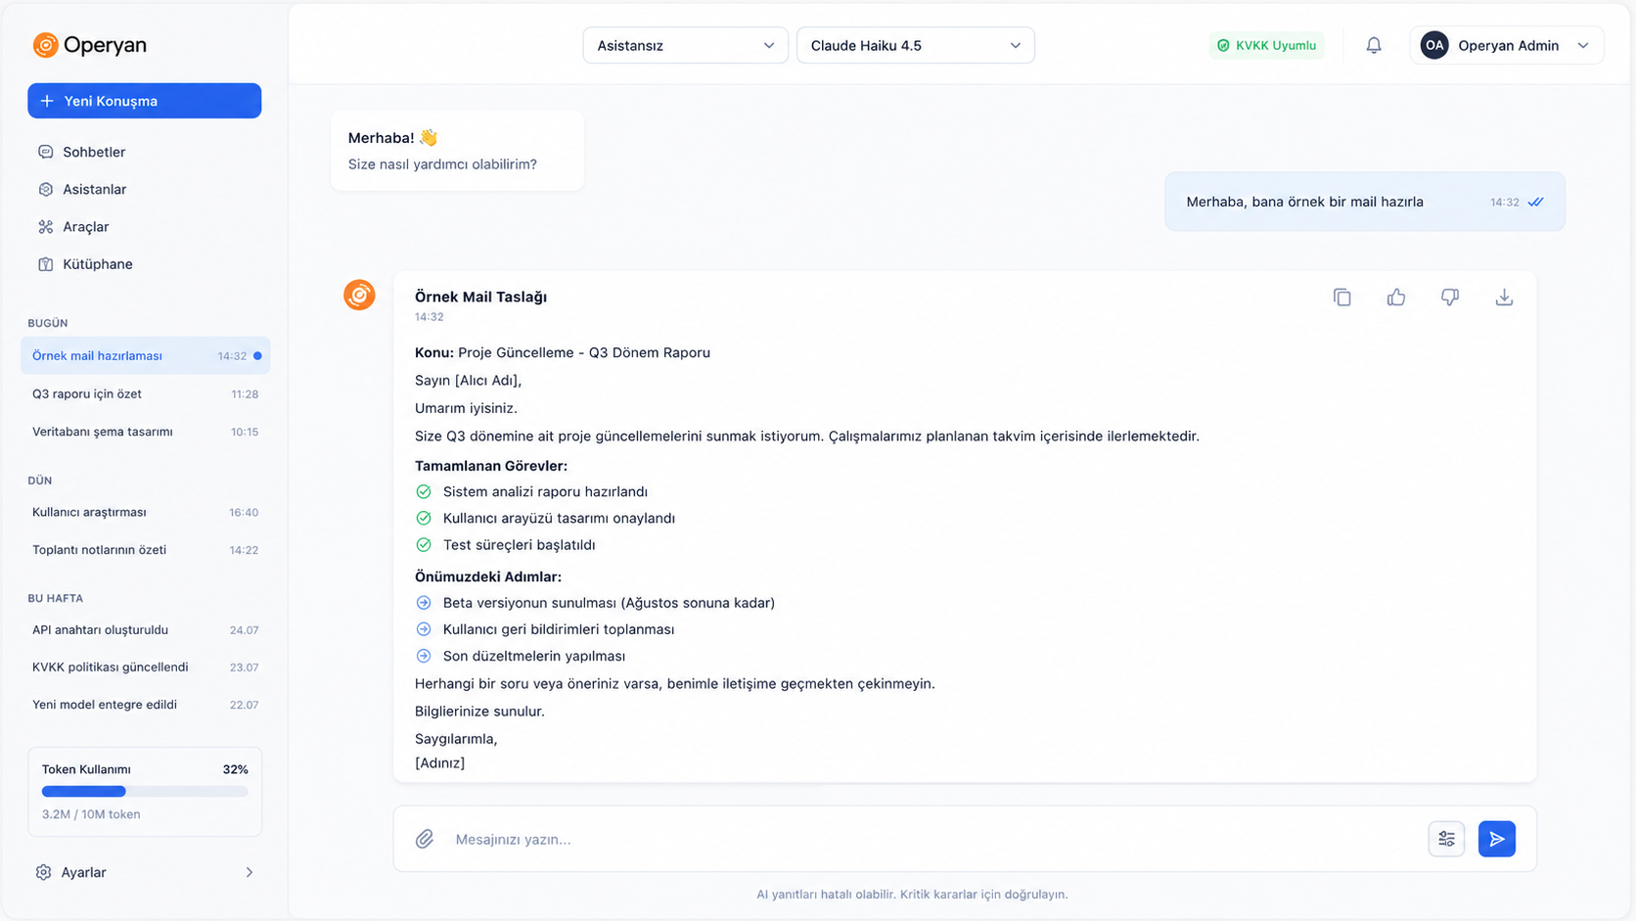
Task: Click the Örnek Mail Taslağı title
Action: pos(480,297)
